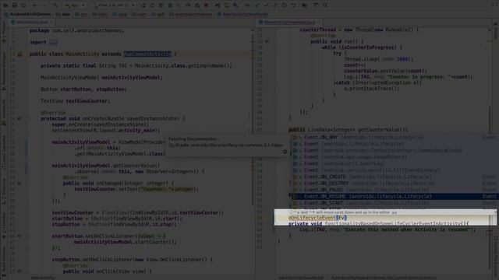This screenshot has height=280, width=499.
Task: Click gutter icon beside class MainActivity declaration
Action: [19, 54]
